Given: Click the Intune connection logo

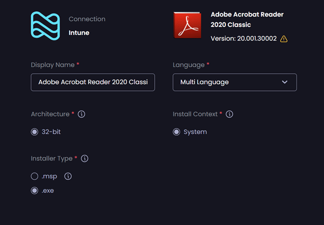Looking at the screenshot, I should tap(46, 25).
